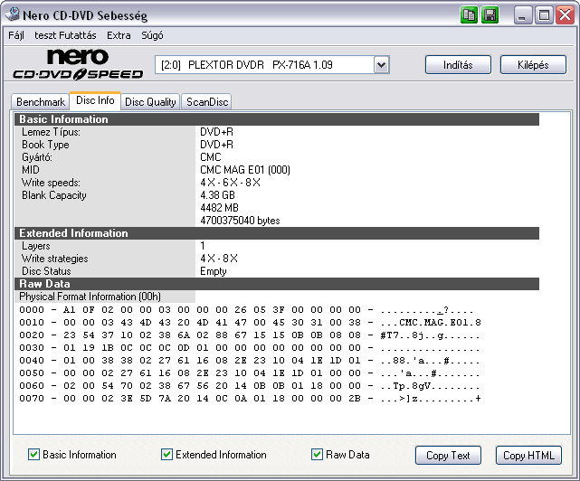Click the raw data row starting 0060
The image size is (580, 481).
pos(250,385)
